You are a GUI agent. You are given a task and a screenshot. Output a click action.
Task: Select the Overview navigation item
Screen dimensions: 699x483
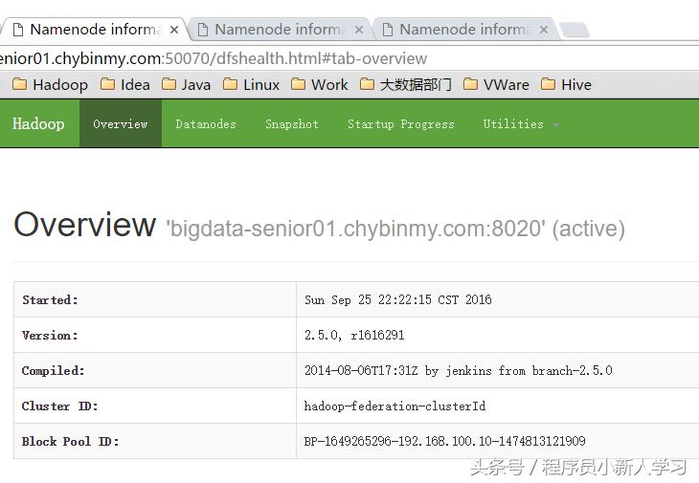point(121,124)
